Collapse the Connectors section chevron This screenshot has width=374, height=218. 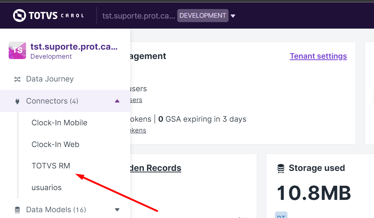pyautogui.click(x=117, y=101)
